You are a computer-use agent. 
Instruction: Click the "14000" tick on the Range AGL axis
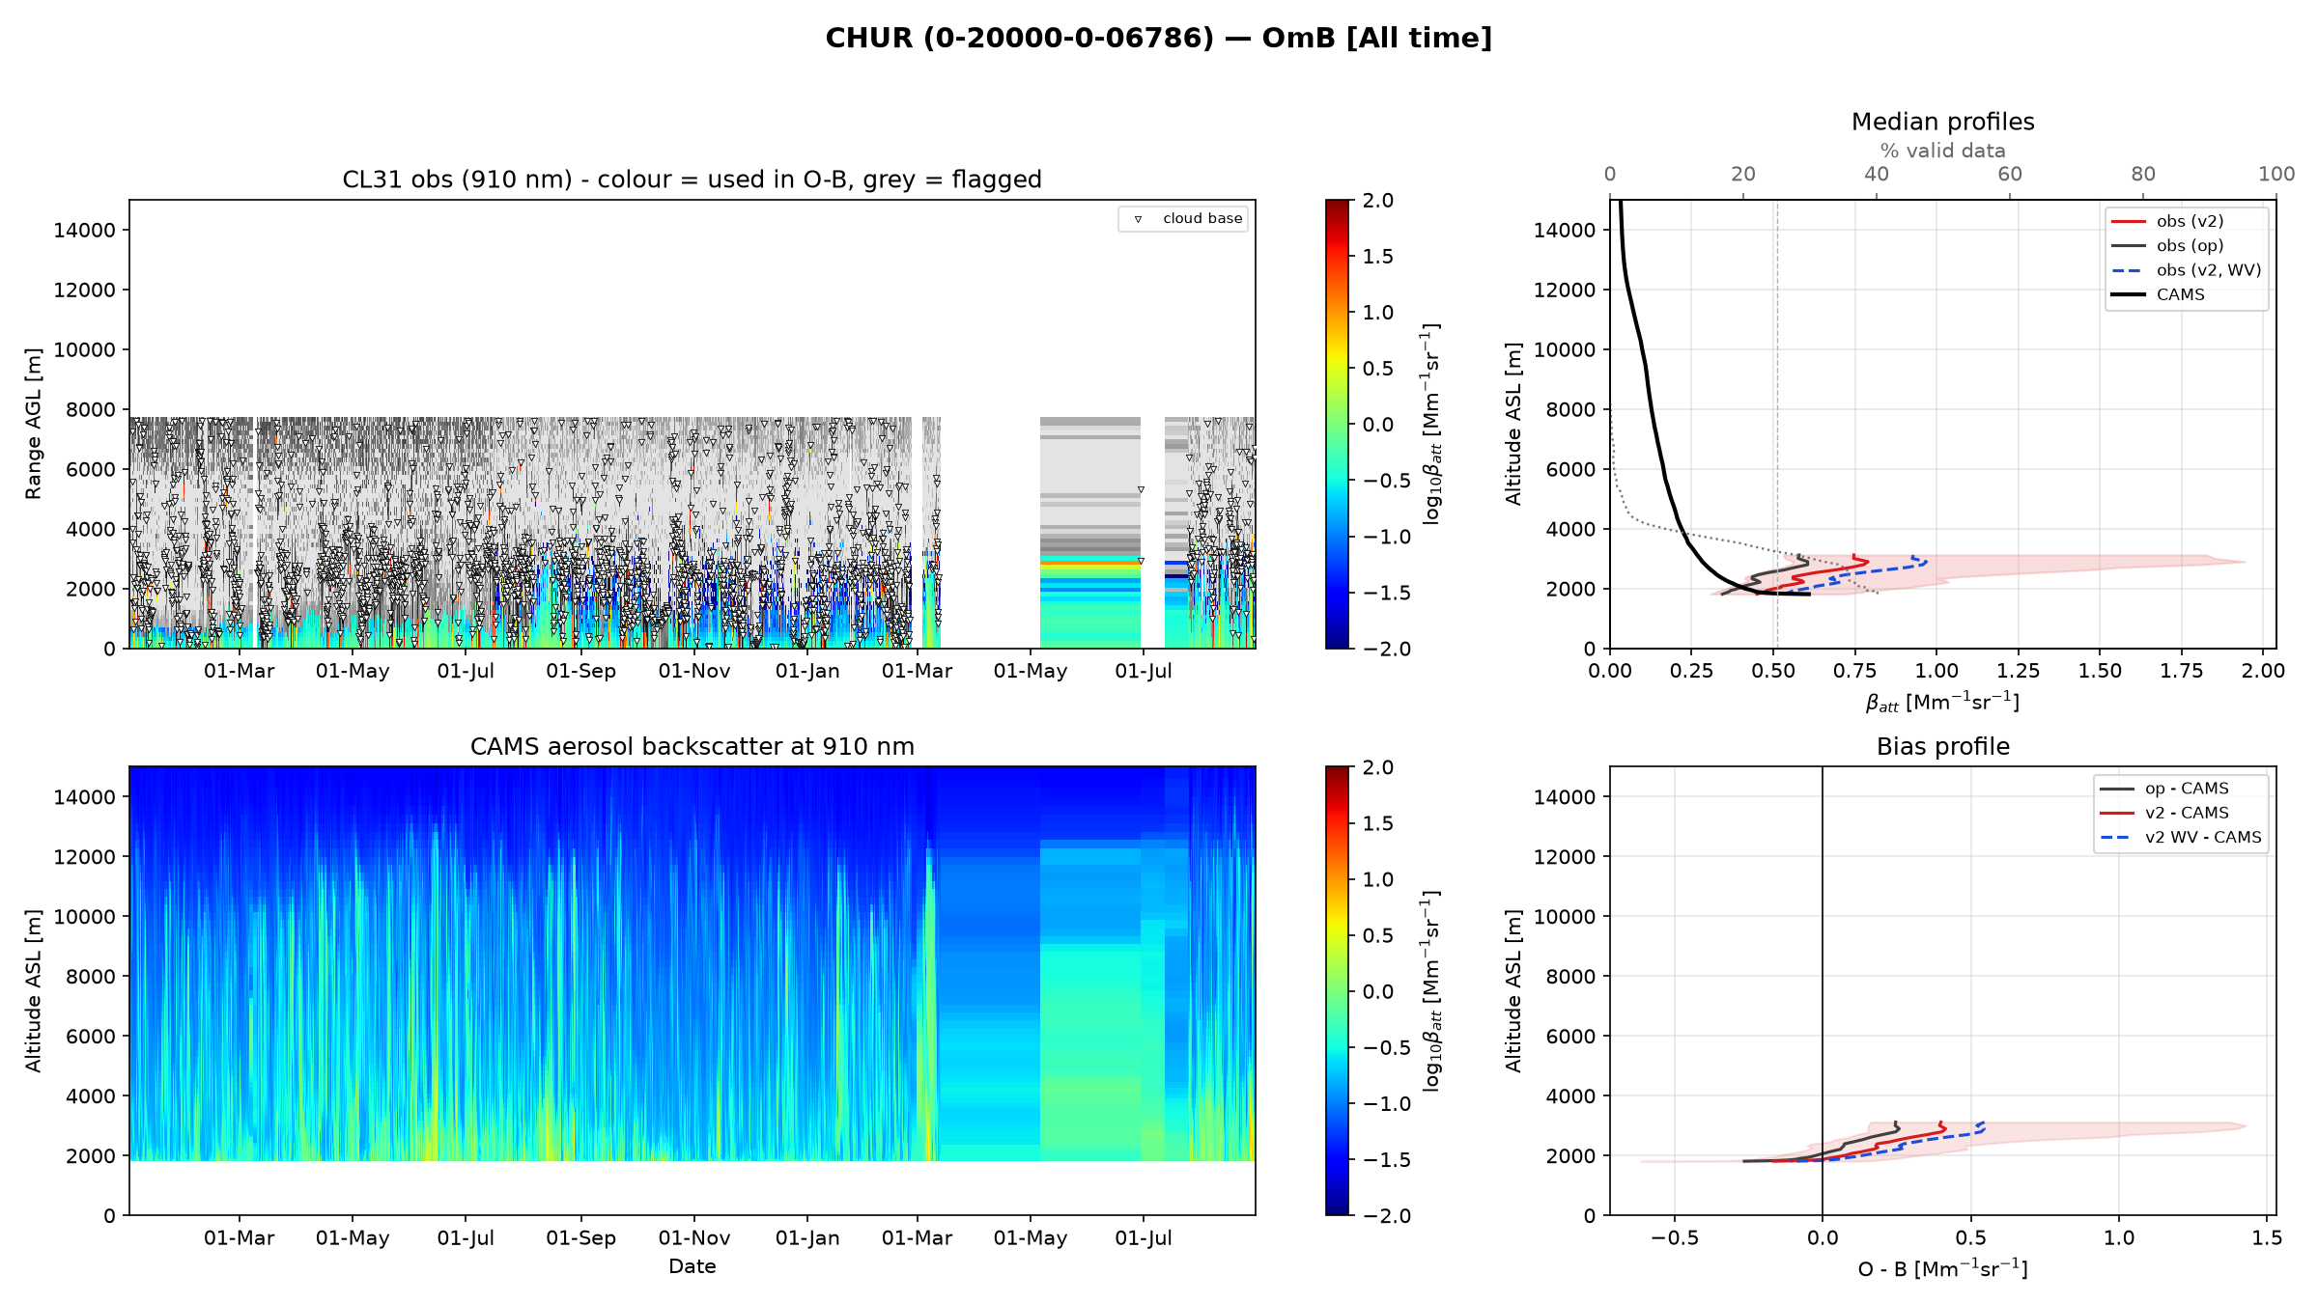coord(85,230)
